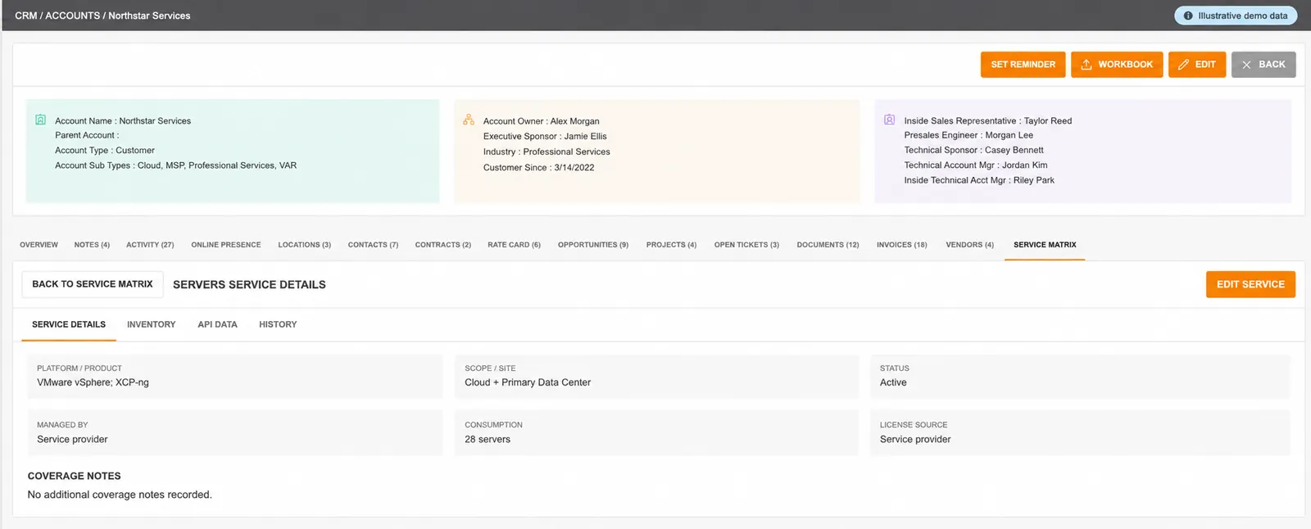Click the org hierarchy icon beside Account Owner
The width and height of the screenshot is (1311, 529).
[x=469, y=120]
